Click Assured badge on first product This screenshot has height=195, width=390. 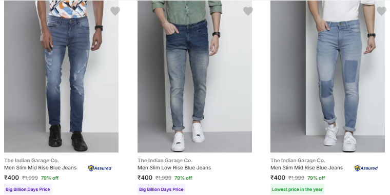coord(100,168)
